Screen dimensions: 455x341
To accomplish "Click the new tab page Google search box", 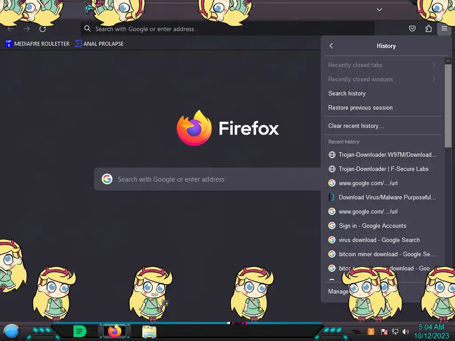I will pos(208,179).
